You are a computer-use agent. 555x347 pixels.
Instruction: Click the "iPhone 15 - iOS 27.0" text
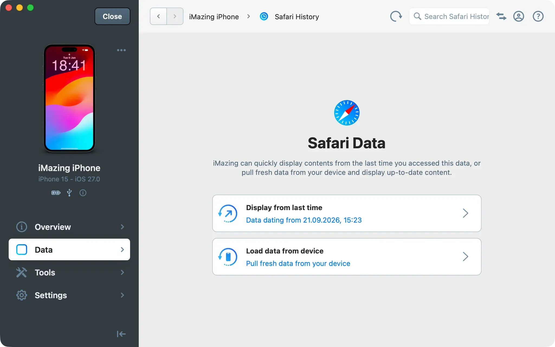coord(69,179)
